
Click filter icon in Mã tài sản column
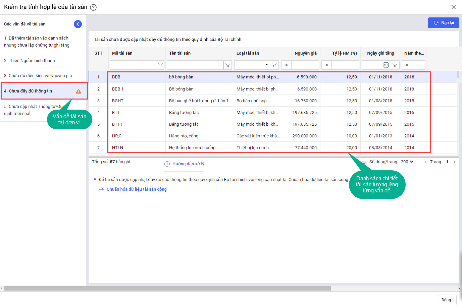[x=160, y=65]
